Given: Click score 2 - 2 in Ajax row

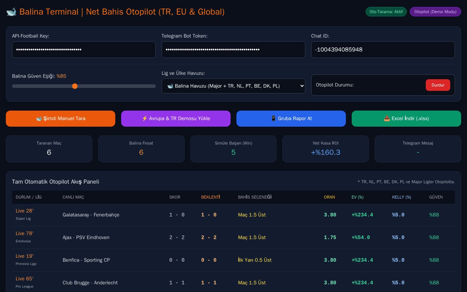Looking at the screenshot, I should pos(177,238).
